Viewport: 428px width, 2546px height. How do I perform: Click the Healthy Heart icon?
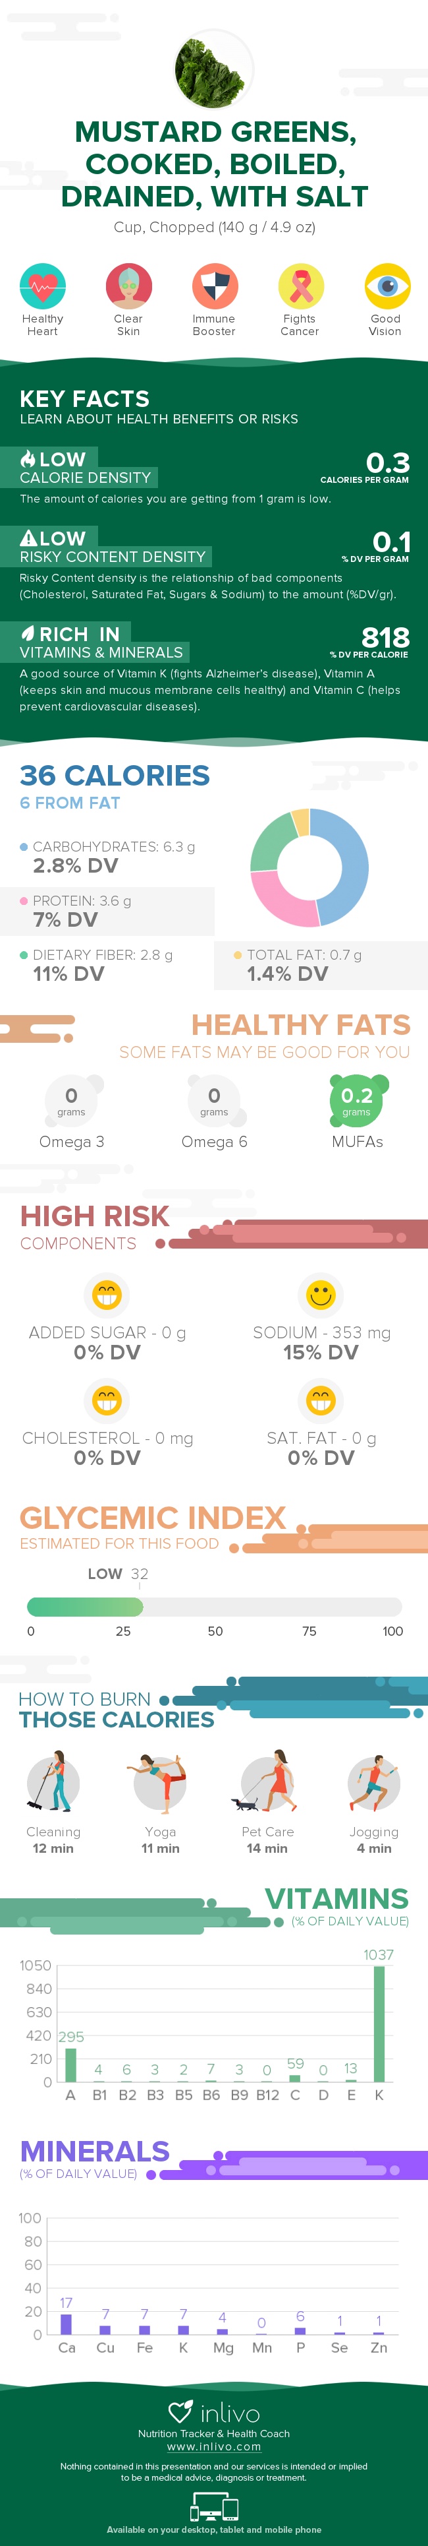(42, 287)
